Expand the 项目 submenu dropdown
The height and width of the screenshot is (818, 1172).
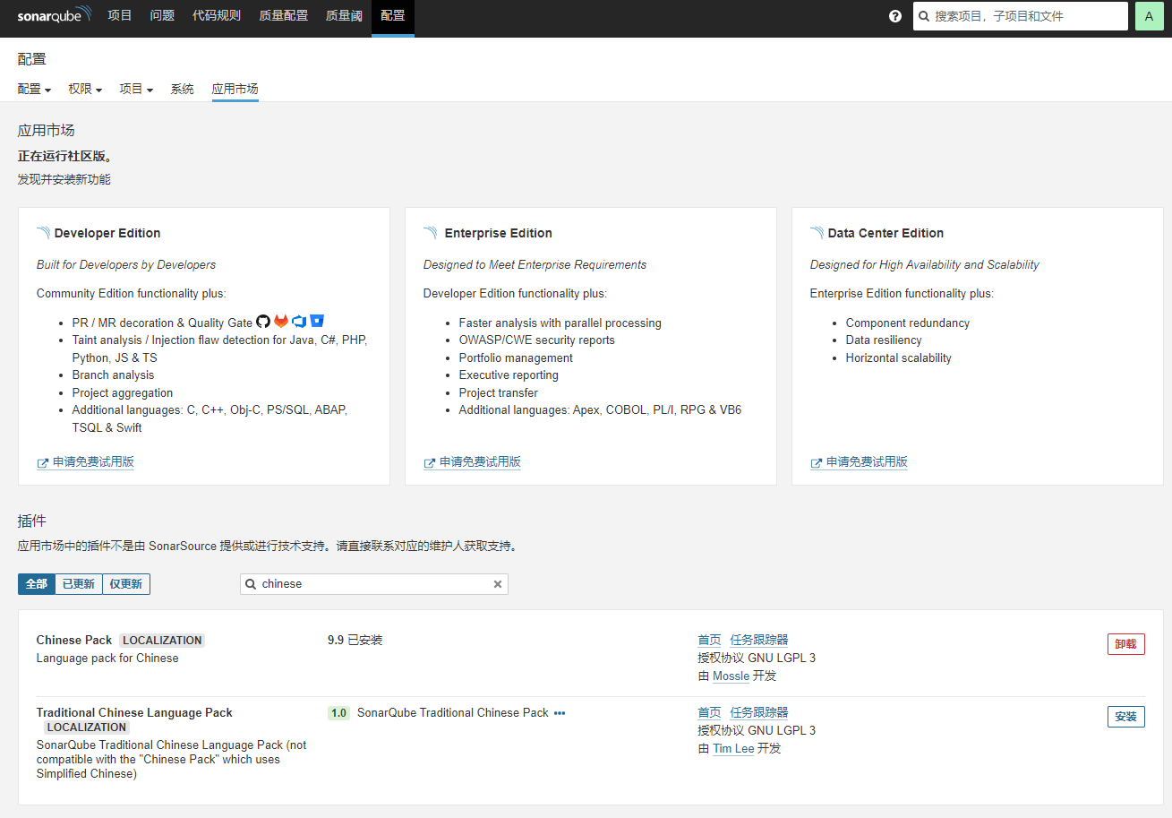136,89
